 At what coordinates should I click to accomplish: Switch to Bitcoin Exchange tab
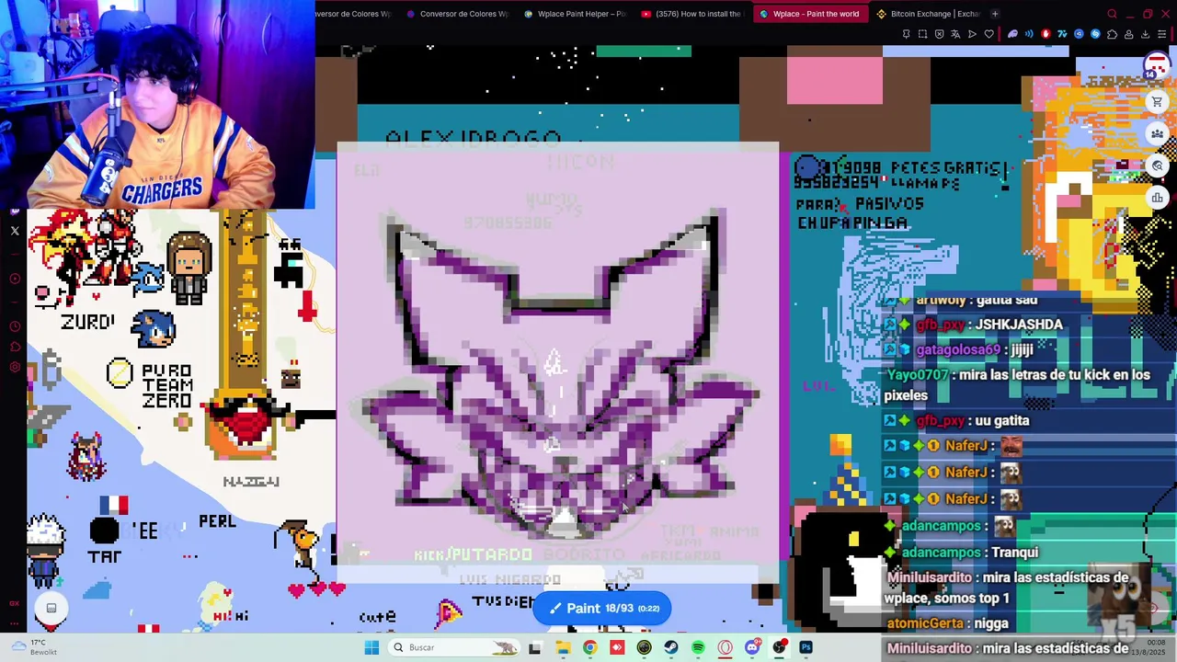tap(928, 14)
